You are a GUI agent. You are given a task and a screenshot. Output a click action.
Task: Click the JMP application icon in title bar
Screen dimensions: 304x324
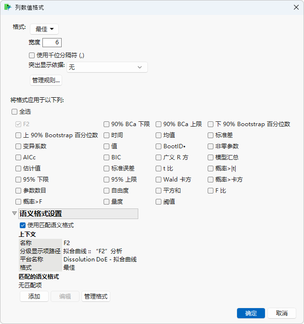click(8, 7)
